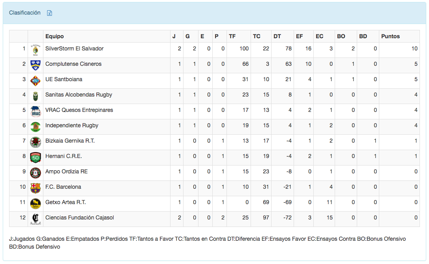This screenshot has width=429, height=264.
Task: Click the Equipo column header
Action: 54,36
